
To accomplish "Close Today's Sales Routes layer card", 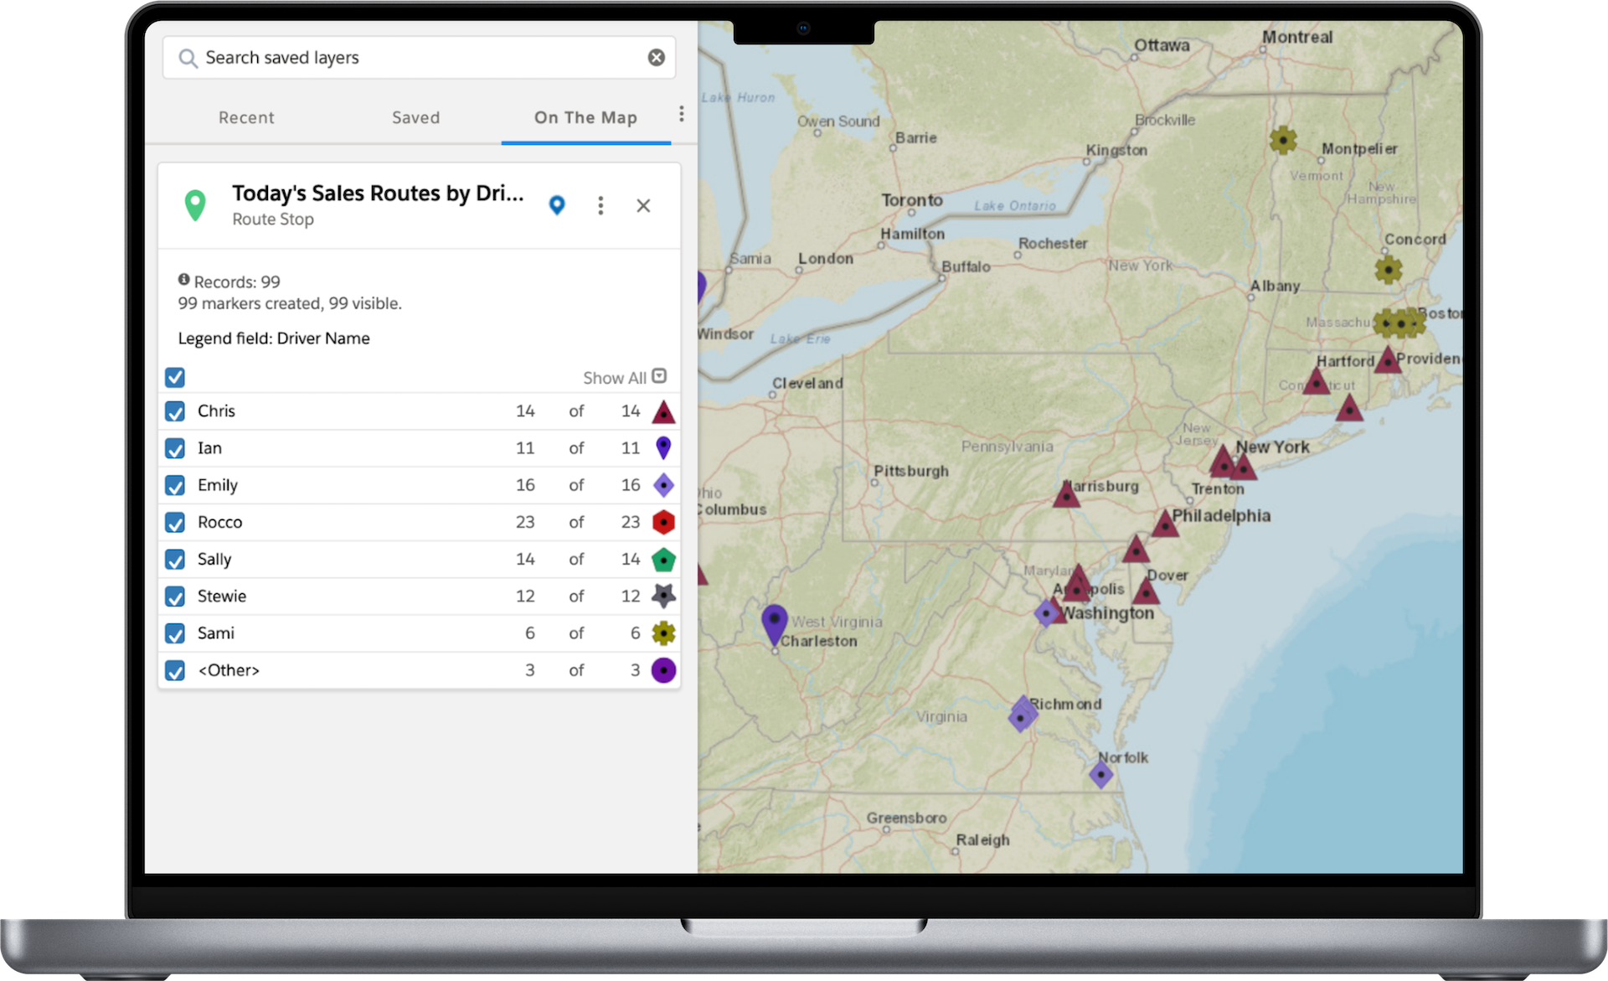I will [643, 205].
